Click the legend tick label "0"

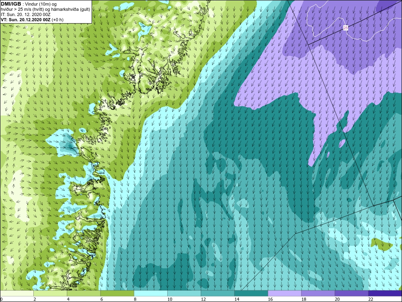tap(1, 300)
